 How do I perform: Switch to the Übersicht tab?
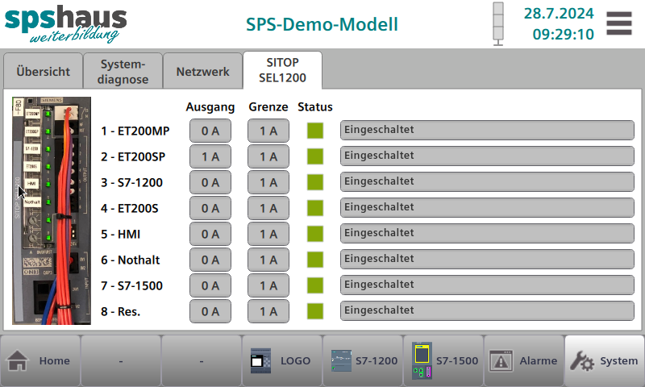pyautogui.click(x=44, y=71)
